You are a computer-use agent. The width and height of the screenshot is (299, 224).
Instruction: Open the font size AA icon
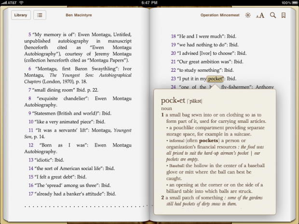pos(260,15)
